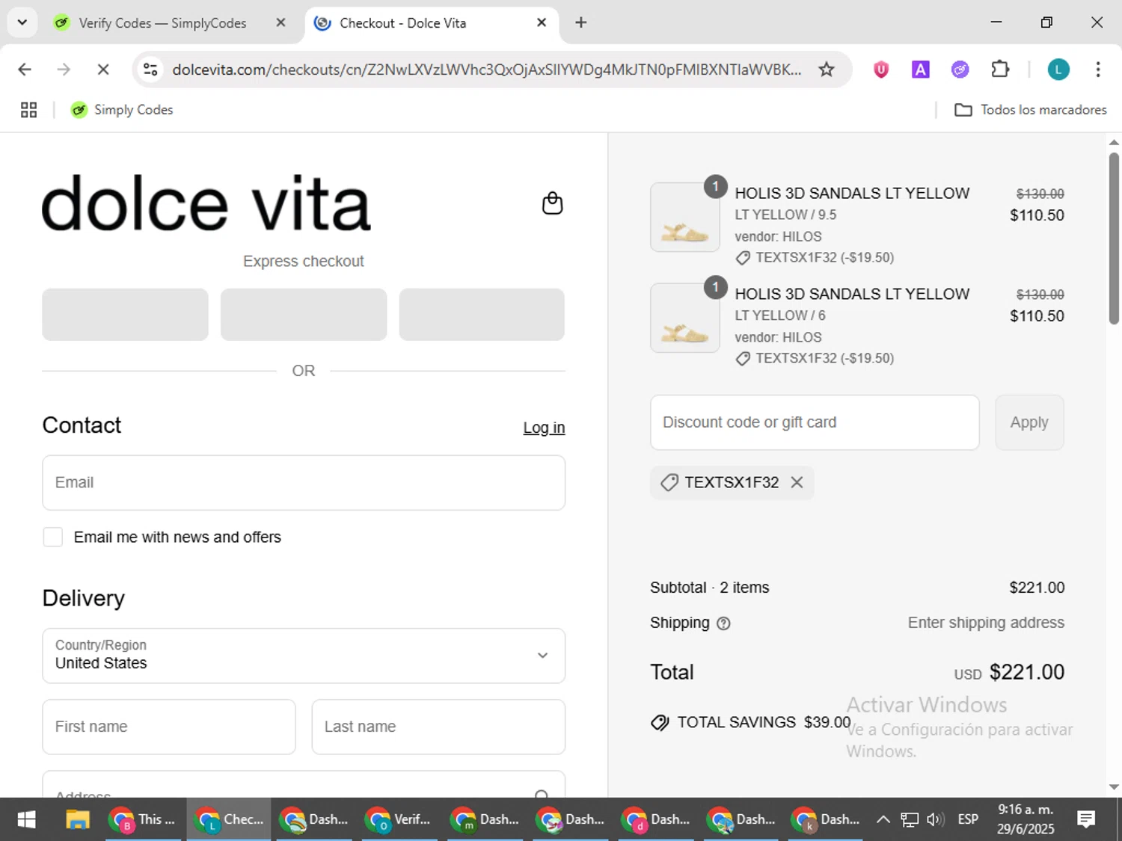Viewport: 1122px width, 841px height.
Task: Open the uBlock shield extension icon
Action: (881, 70)
